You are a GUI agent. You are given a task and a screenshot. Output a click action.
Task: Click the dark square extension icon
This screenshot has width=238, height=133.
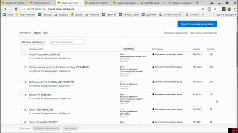coord(224,9)
